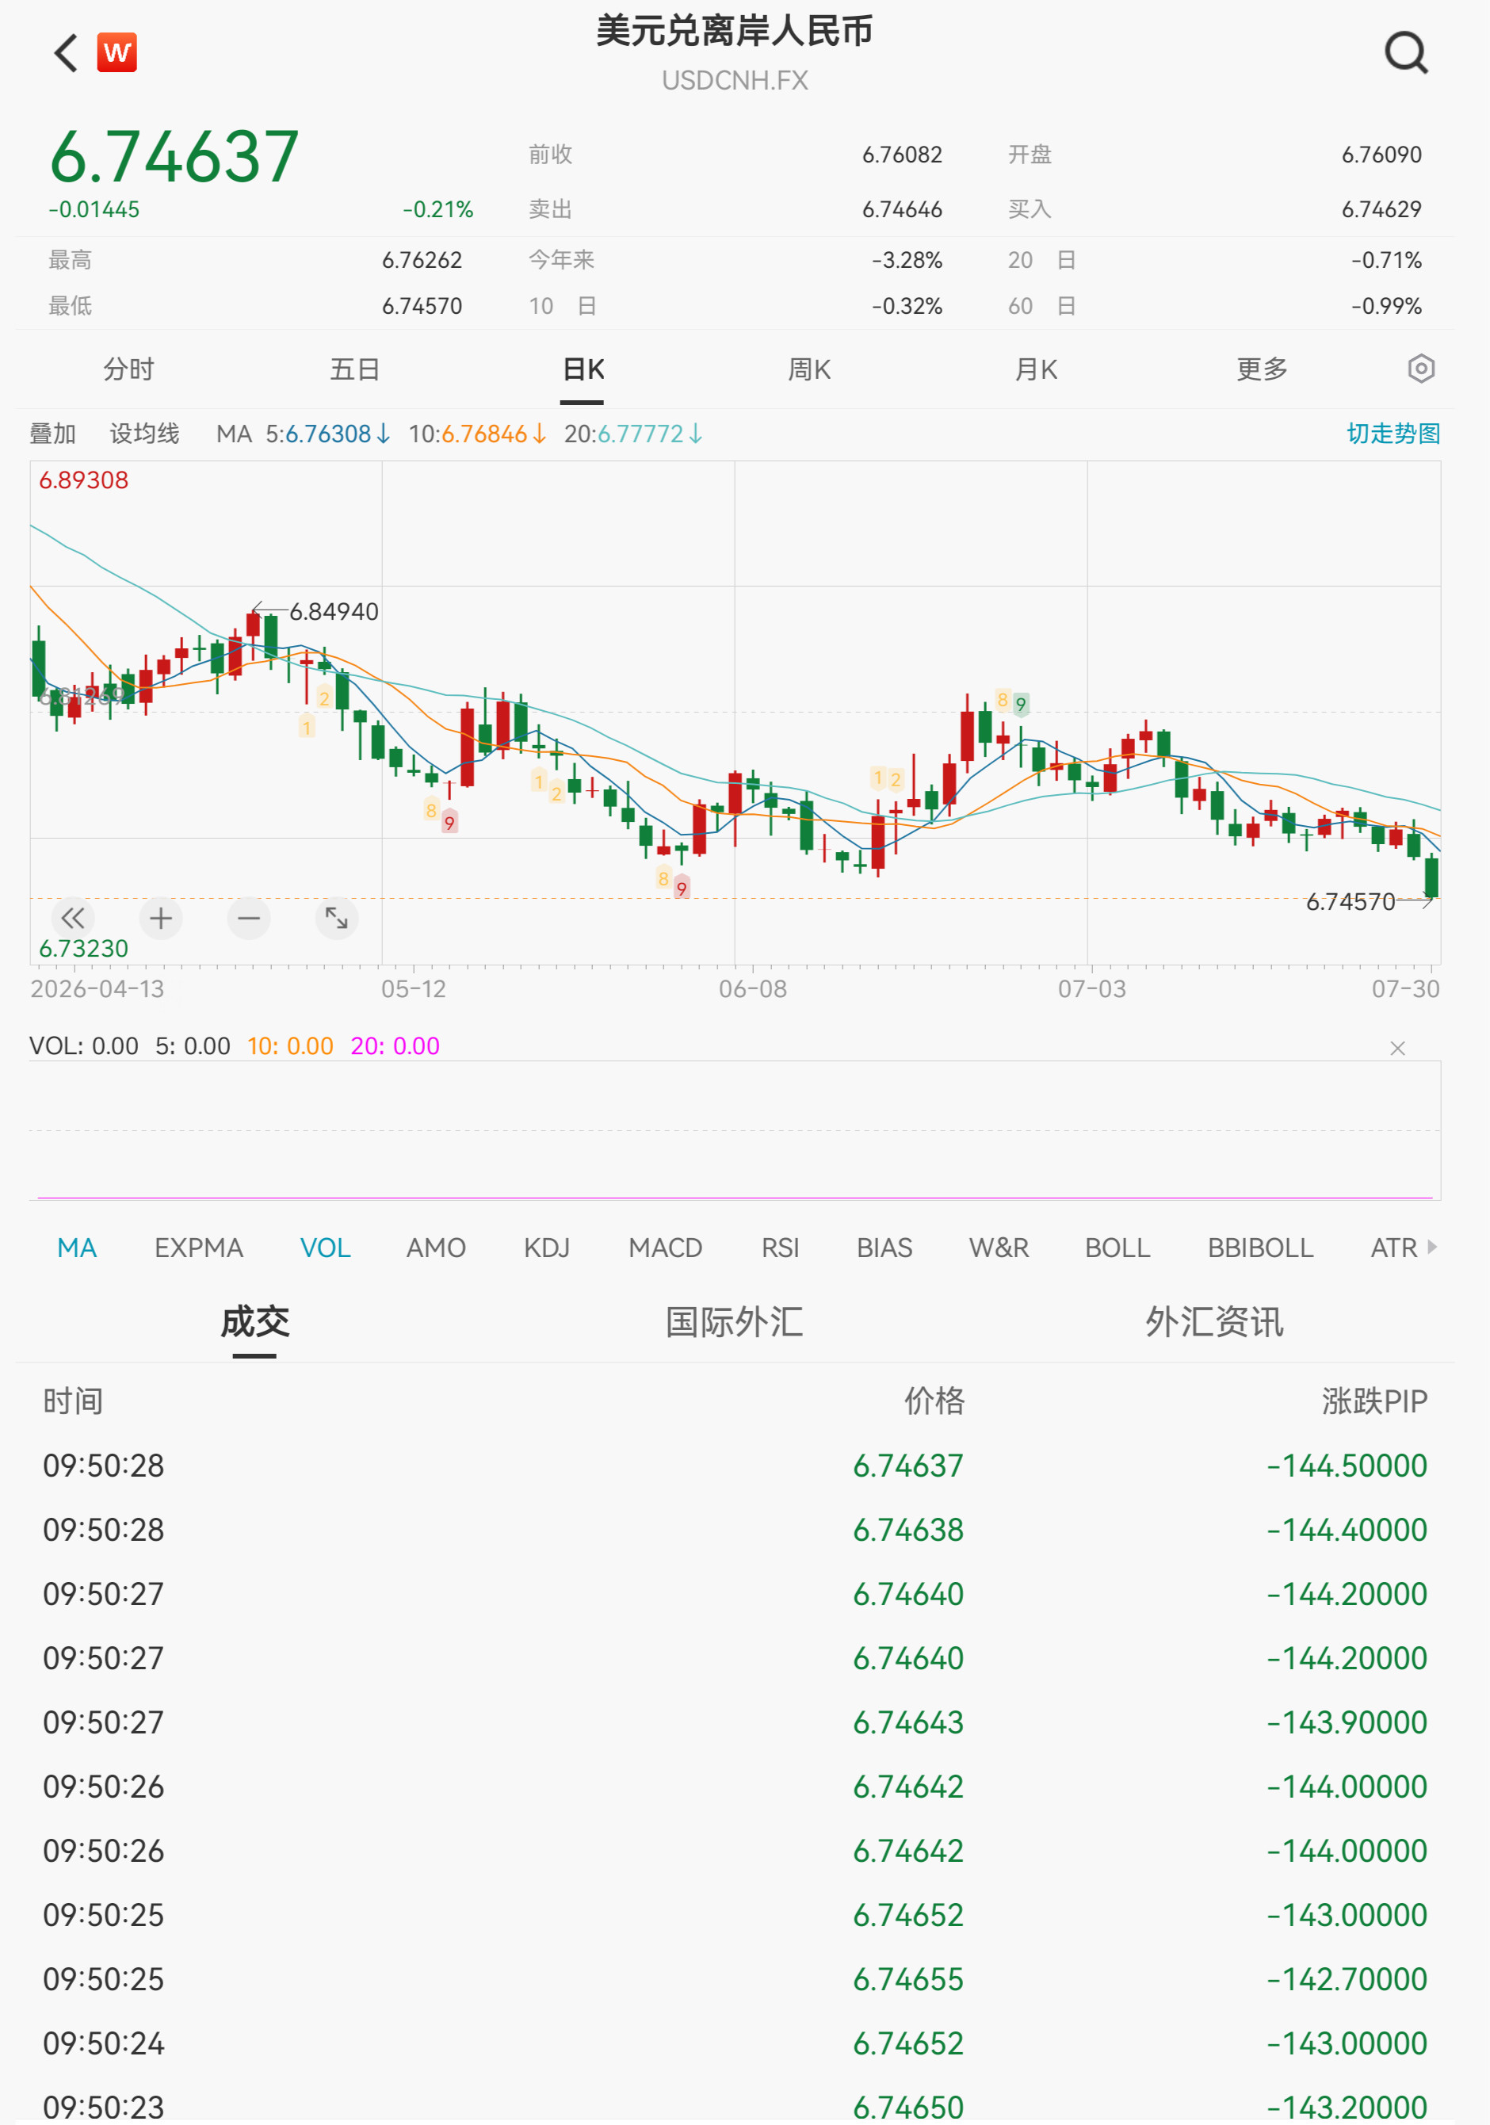Tap the MA 10:6.76846 value

[x=479, y=433]
